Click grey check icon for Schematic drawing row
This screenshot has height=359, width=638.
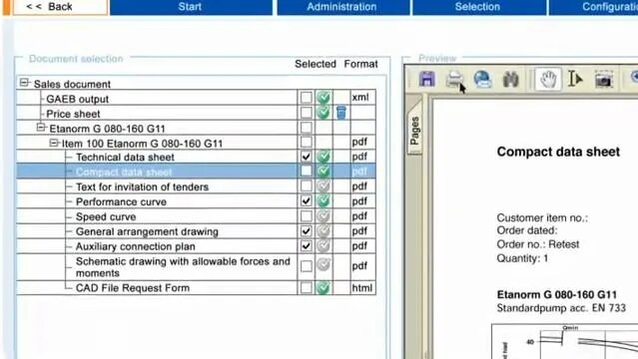coord(323,265)
